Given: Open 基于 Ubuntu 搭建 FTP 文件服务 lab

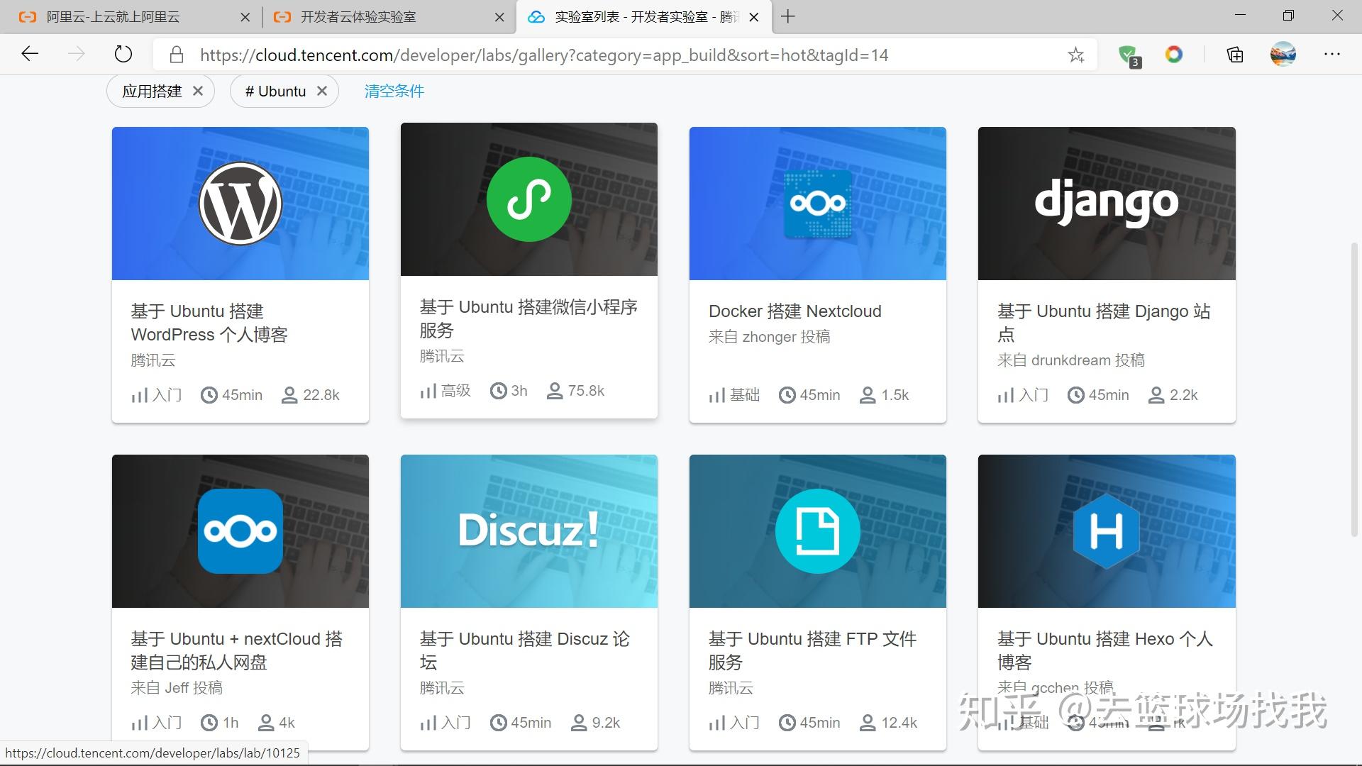Looking at the screenshot, I should 813,650.
